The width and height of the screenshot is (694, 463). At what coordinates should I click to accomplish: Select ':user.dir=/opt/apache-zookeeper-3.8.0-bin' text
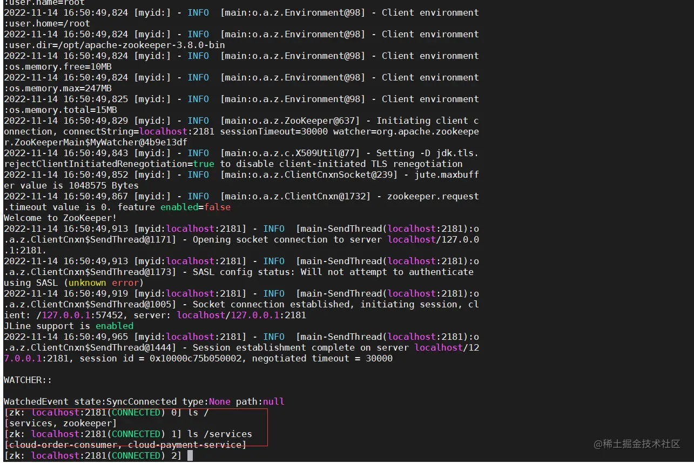pos(114,45)
